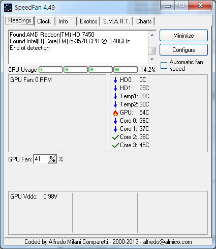Click the SpeedFan app icon in title bar
Viewport: 216px width, 249px height.
(x=8, y=8)
